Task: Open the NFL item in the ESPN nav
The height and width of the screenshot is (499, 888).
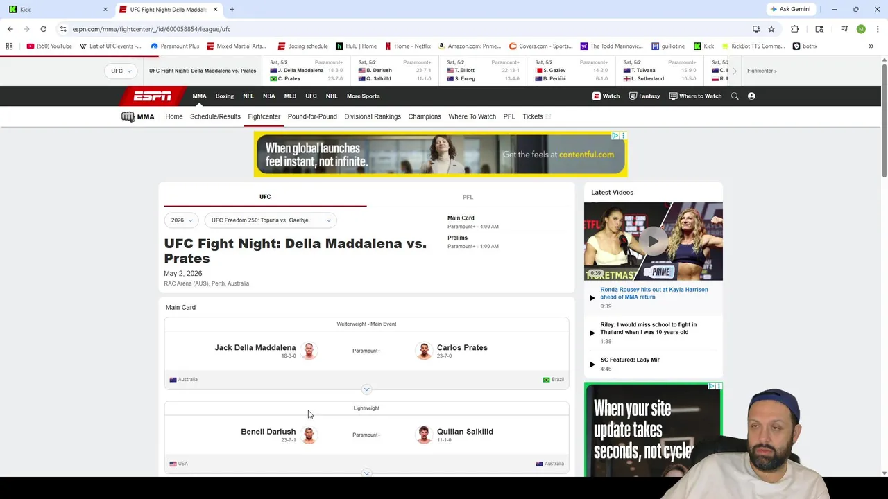Action: 248,96
